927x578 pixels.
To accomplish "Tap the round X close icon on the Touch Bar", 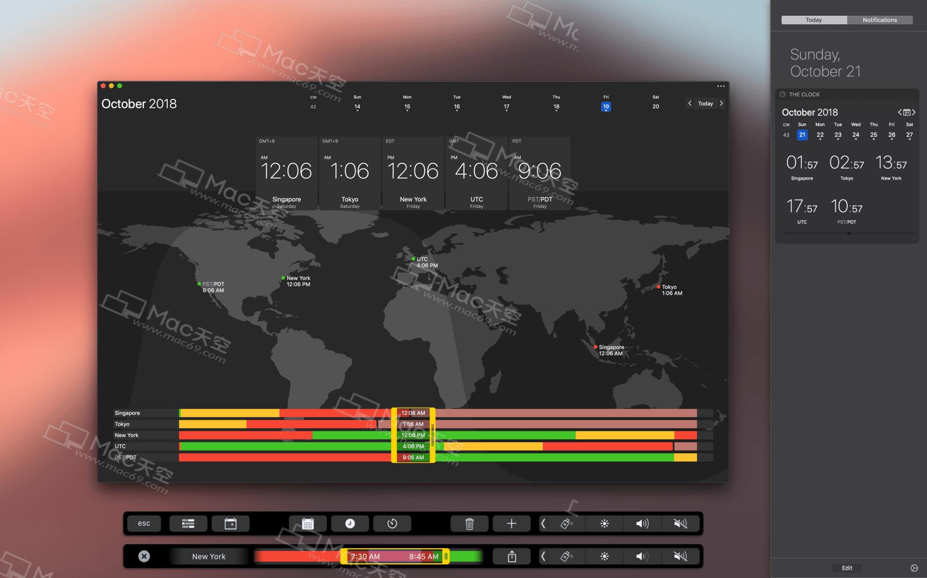I will [x=144, y=556].
